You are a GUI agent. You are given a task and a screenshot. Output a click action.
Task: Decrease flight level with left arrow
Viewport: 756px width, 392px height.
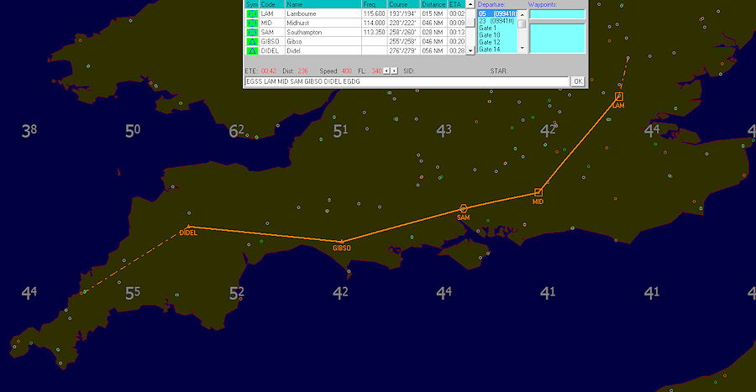click(386, 71)
